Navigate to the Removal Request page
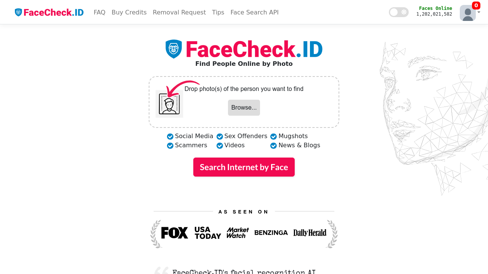This screenshot has height=274, width=488. tap(179, 12)
